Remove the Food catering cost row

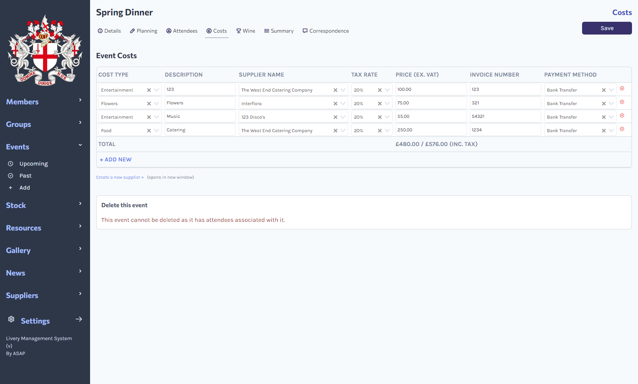[x=623, y=129]
